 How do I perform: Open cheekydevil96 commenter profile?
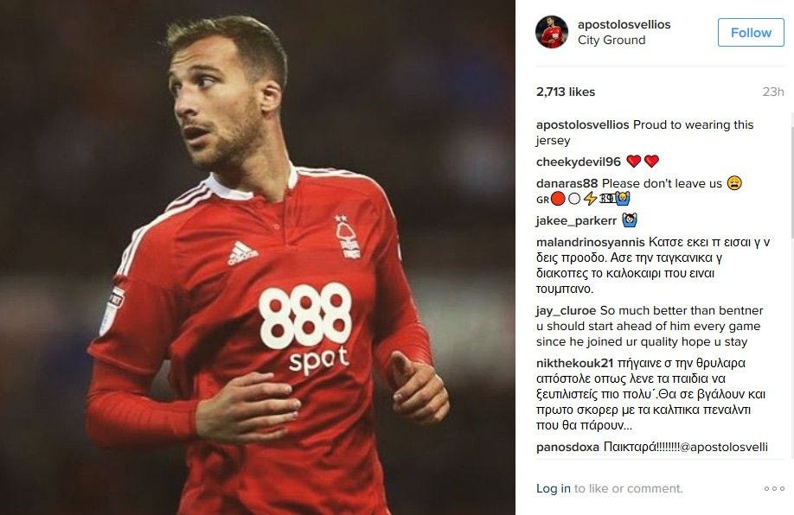[579, 162]
